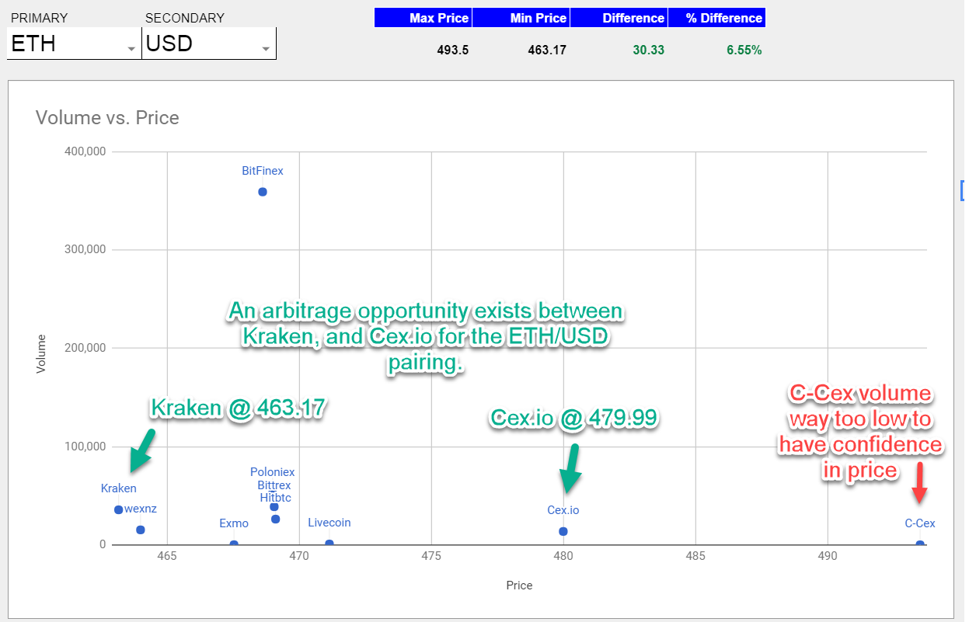Open the PRIMARY currency dropdown showing ETH
The width and height of the screenshot is (969, 622).
[x=73, y=44]
